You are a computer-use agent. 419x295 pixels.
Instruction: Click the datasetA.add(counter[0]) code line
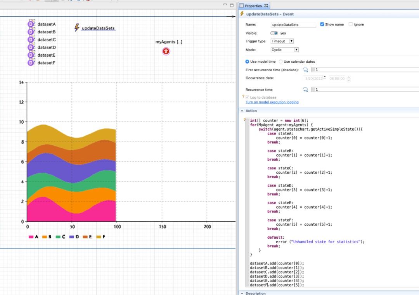[277, 263]
